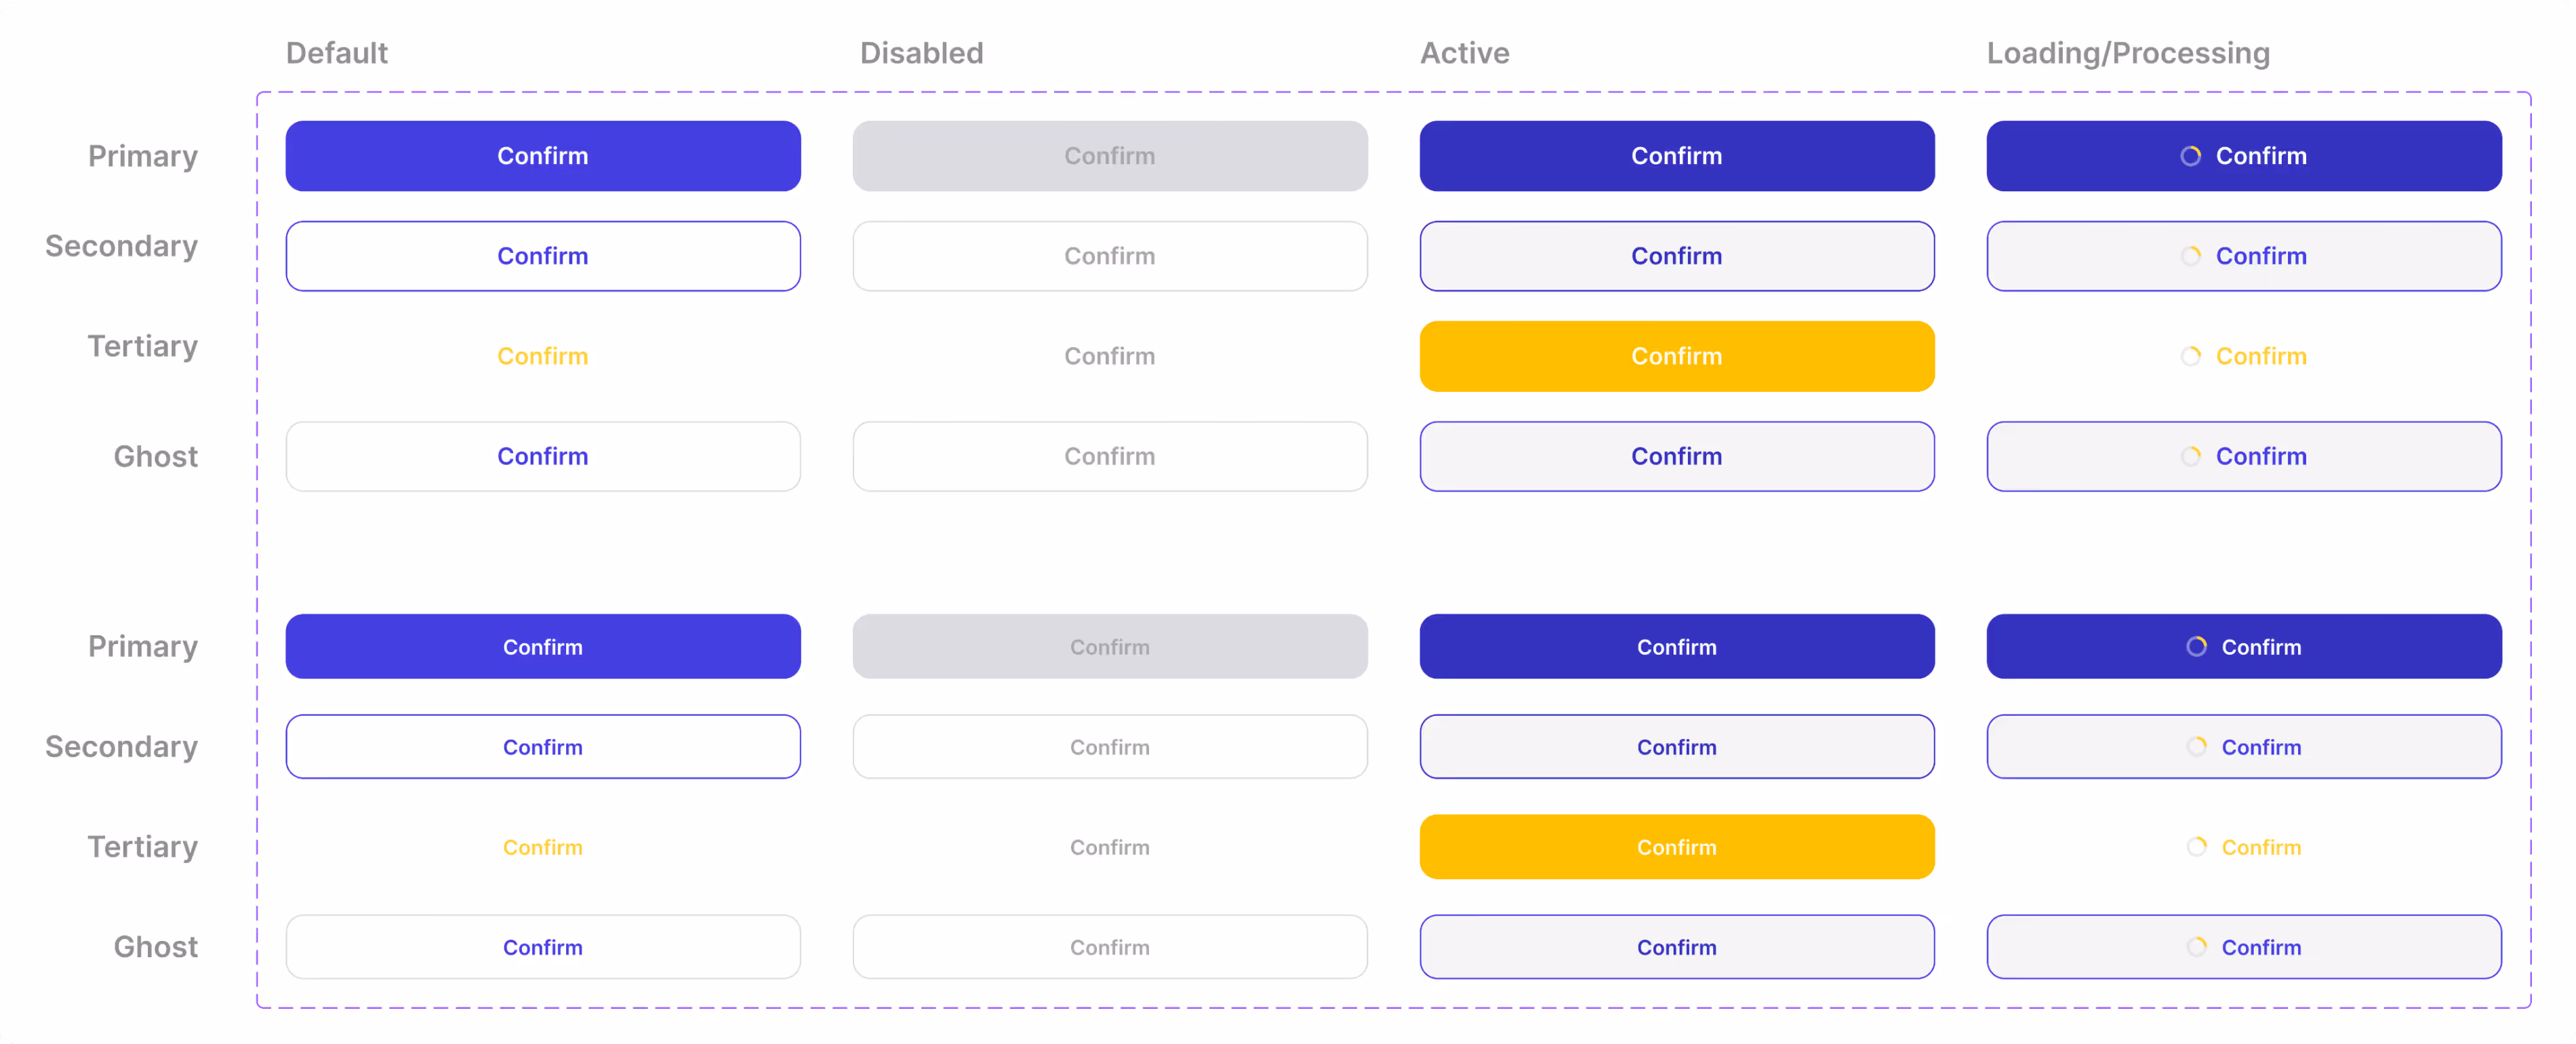Select the compact Secondary Active Confirm button
2576x1044 pixels.
pyautogui.click(x=1677, y=746)
